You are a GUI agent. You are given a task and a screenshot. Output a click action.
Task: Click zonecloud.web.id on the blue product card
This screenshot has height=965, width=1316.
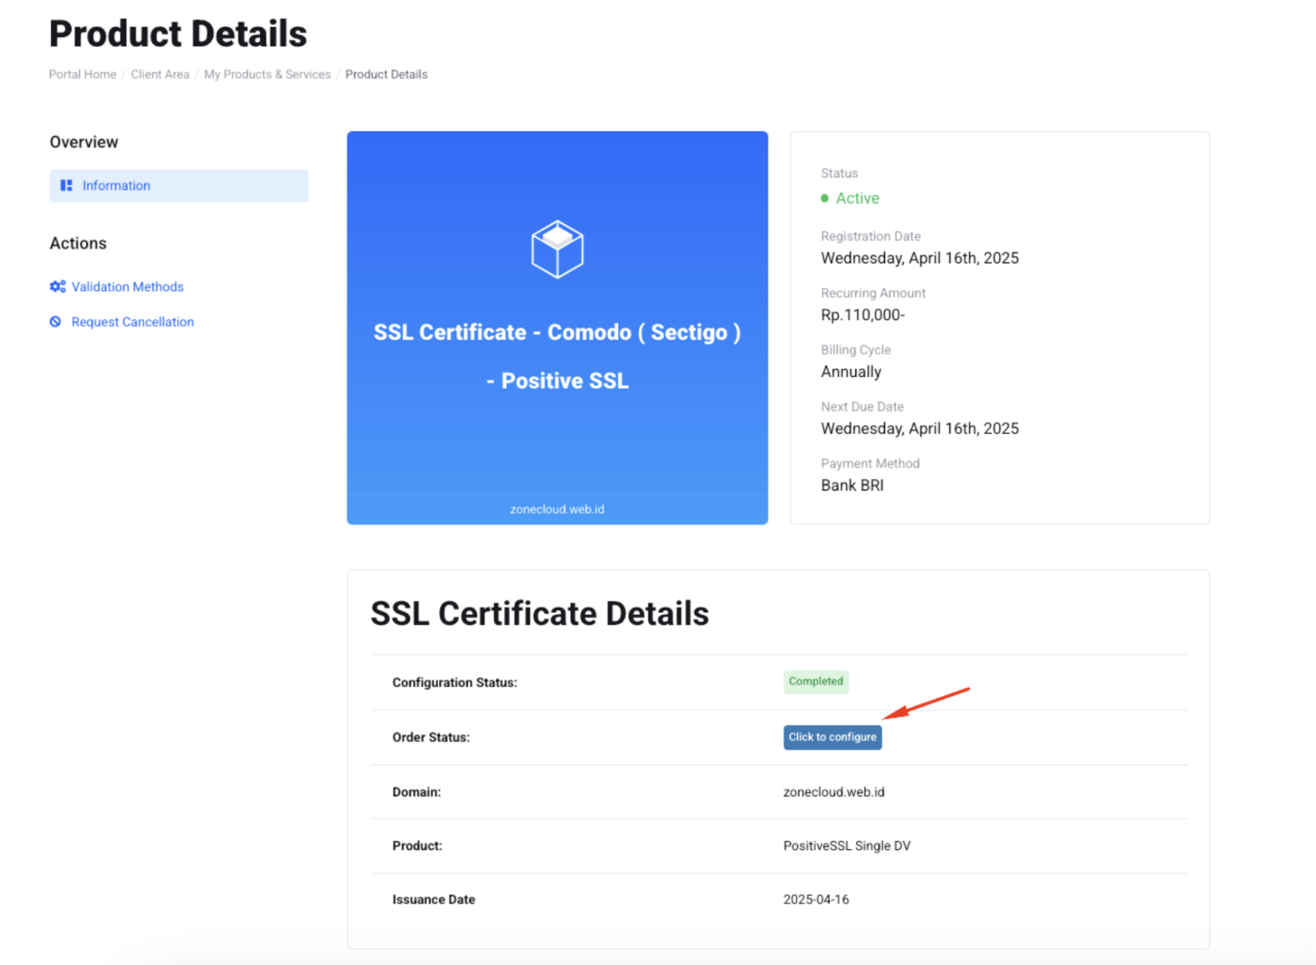point(557,509)
